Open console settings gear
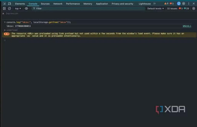Screen dimensions: 197x127 (x=193, y=8)
